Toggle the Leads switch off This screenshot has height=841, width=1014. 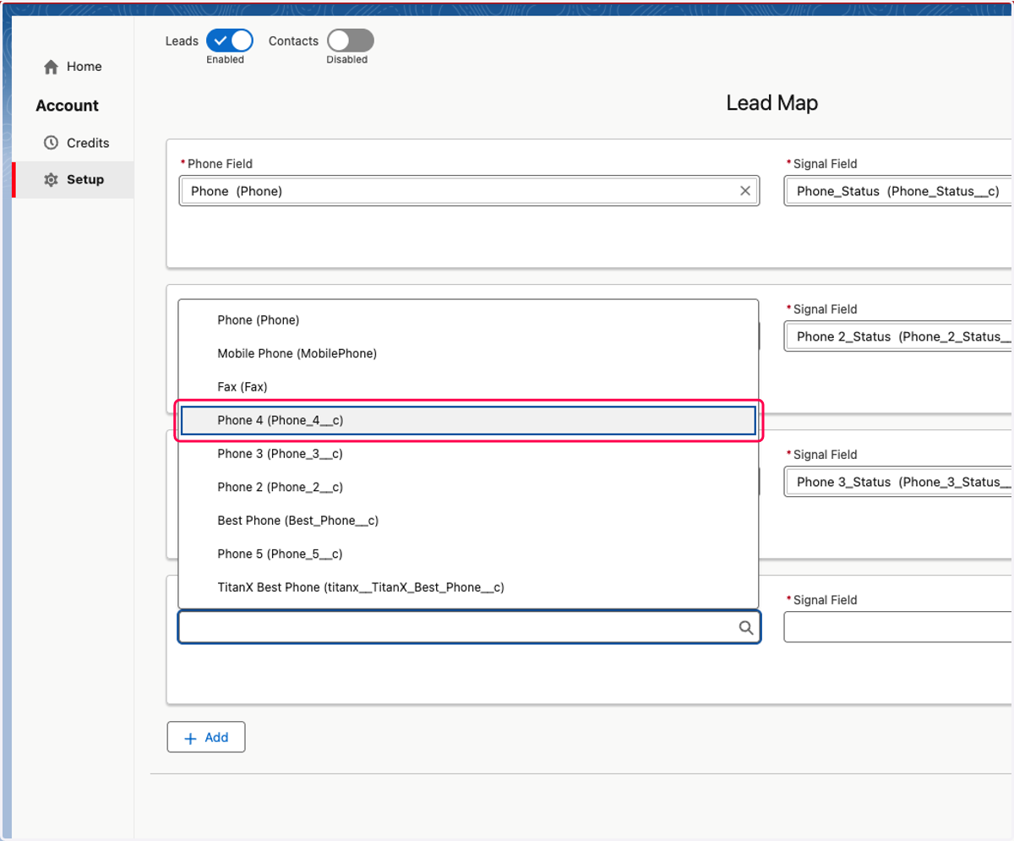click(230, 41)
